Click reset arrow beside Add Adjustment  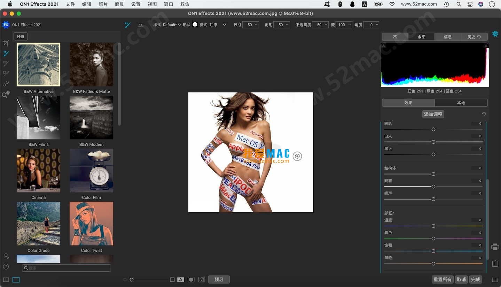coord(484,114)
